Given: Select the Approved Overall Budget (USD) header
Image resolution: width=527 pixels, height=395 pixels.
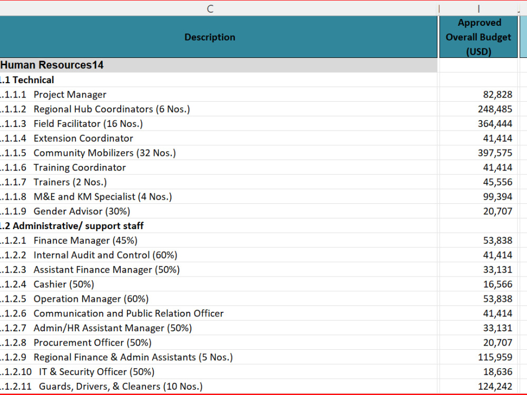Looking at the screenshot, I should 479,37.
